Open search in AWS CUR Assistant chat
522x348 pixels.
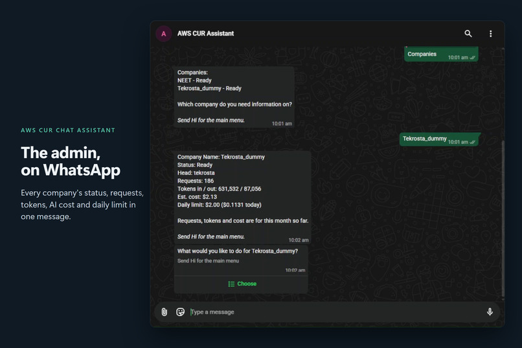(468, 34)
